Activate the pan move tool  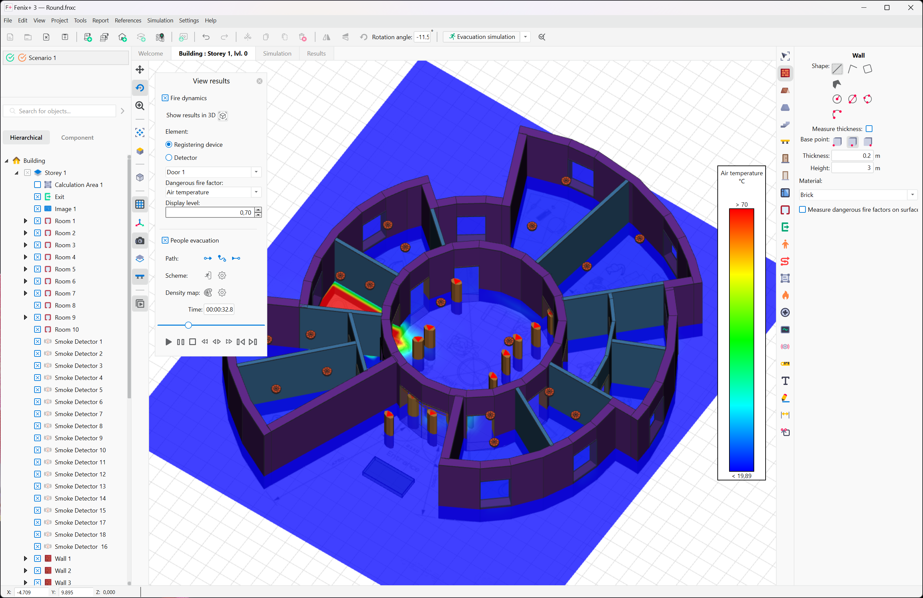coord(140,70)
